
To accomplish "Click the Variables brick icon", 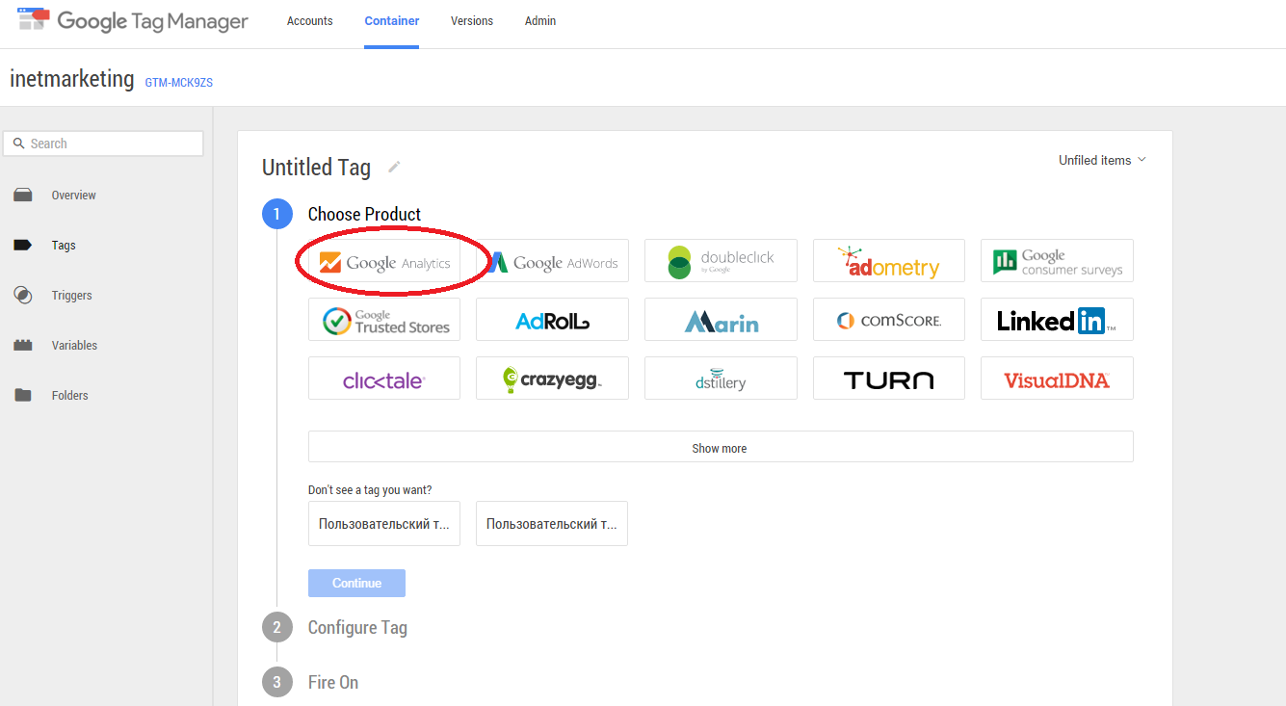I will [23, 345].
